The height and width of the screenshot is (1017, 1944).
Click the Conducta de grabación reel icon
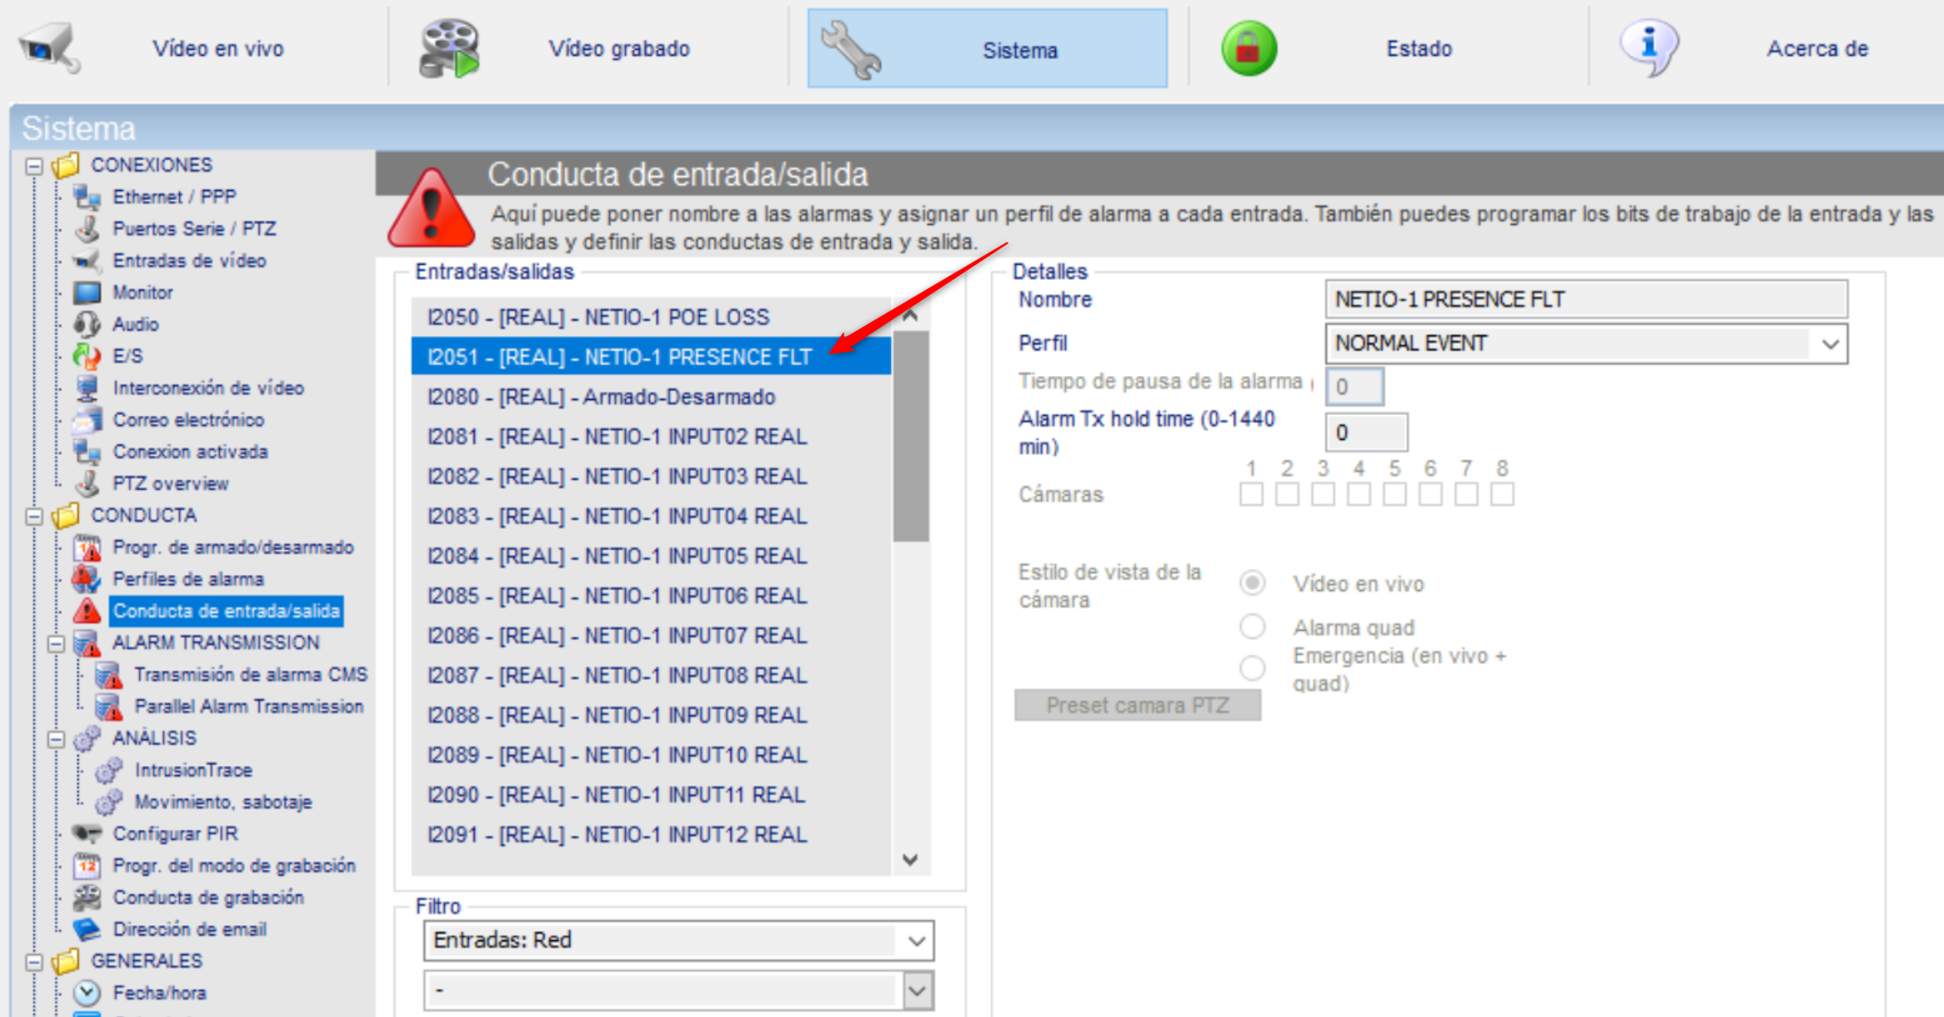[x=88, y=898]
